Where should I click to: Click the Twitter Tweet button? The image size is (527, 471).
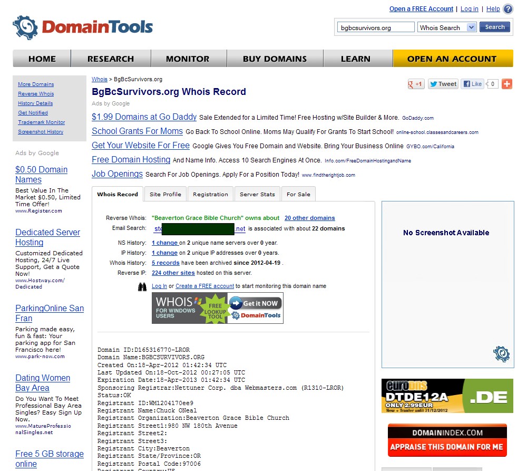(x=443, y=84)
